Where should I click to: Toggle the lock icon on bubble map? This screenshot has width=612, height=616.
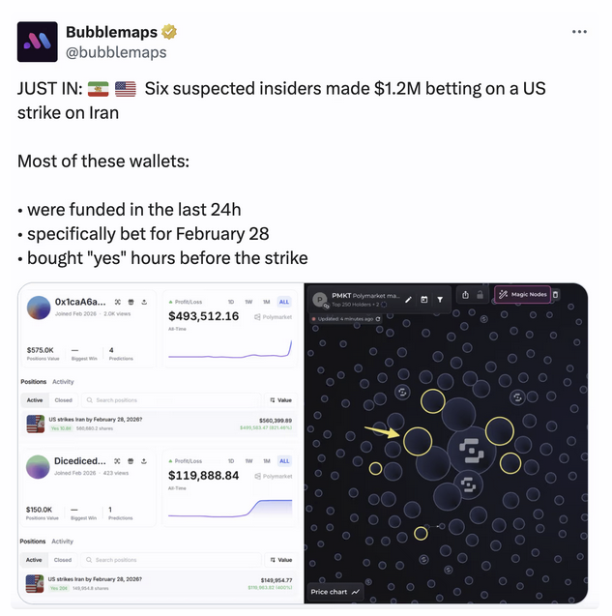tap(480, 295)
